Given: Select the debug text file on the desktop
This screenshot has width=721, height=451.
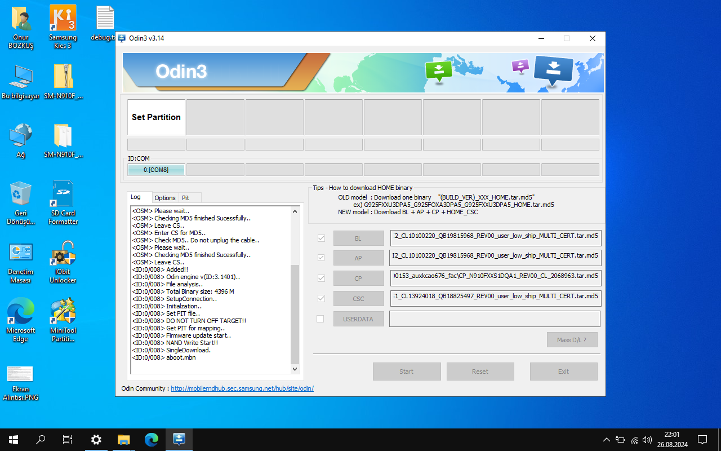Looking at the screenshot, I should [105, 24].
